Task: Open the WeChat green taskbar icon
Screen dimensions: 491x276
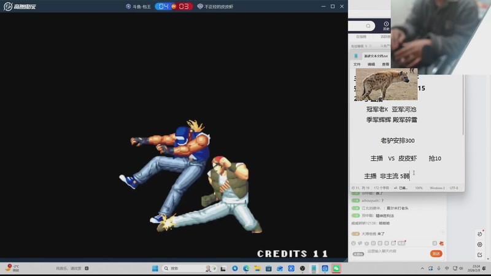Action: [336, 269]
